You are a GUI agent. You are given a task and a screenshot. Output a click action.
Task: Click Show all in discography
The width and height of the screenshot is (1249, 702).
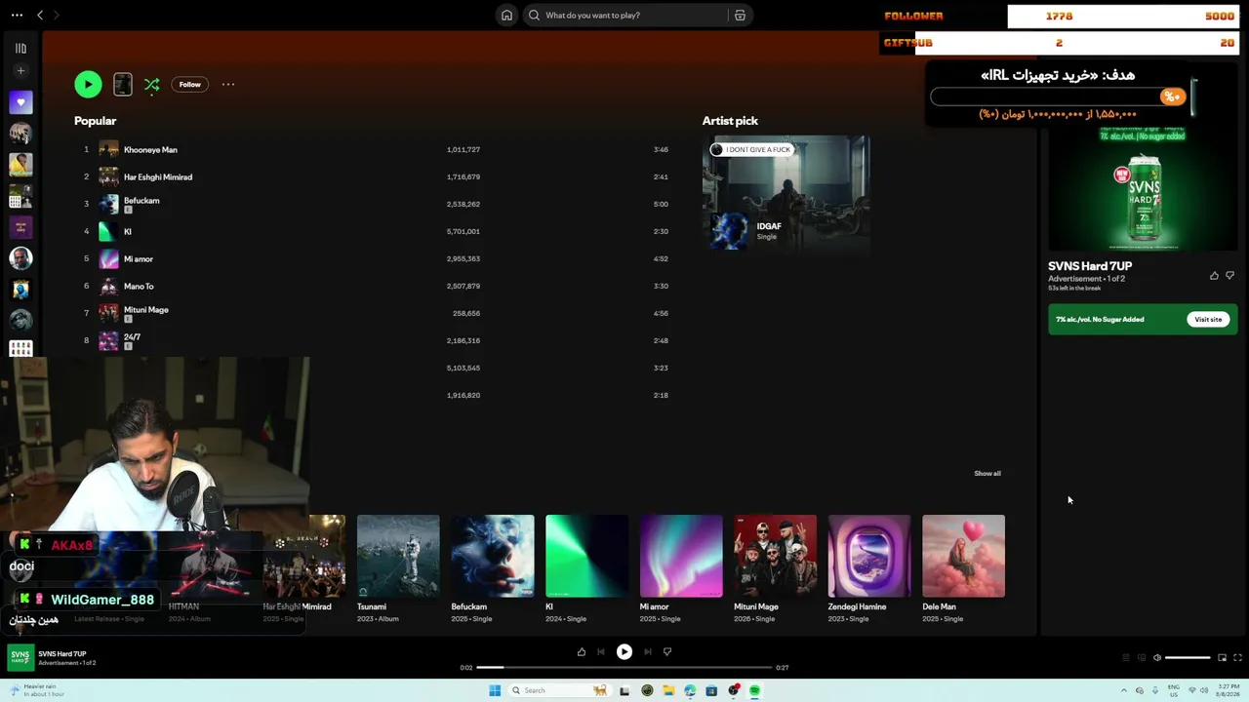987,474
